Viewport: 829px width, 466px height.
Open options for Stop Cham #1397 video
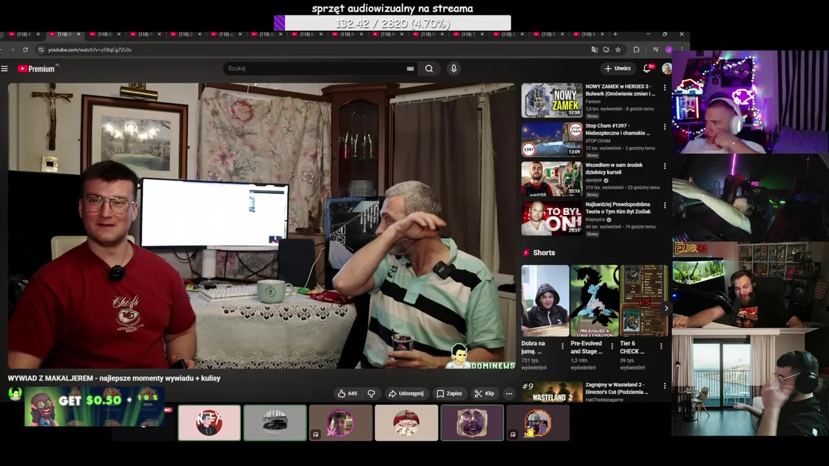[x=664, y=127]
